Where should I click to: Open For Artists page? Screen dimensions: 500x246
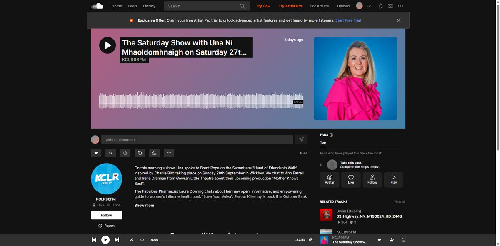point(320,6)
